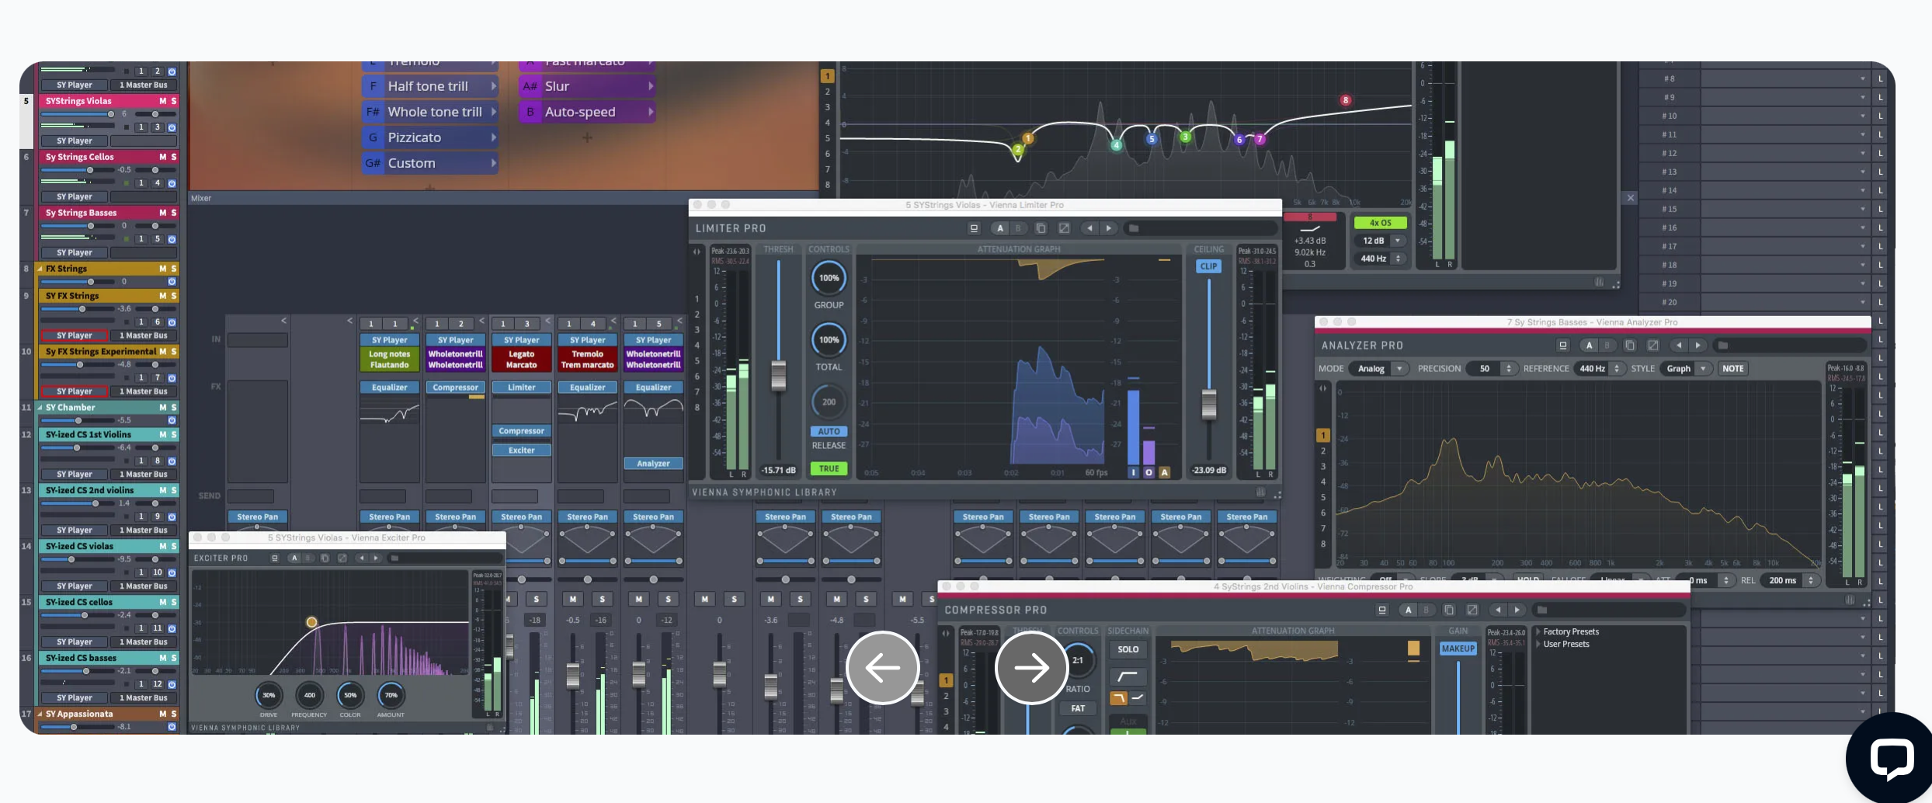Mute the Sy Strings Basses track

pyautogui.click(x=163, y=213)
